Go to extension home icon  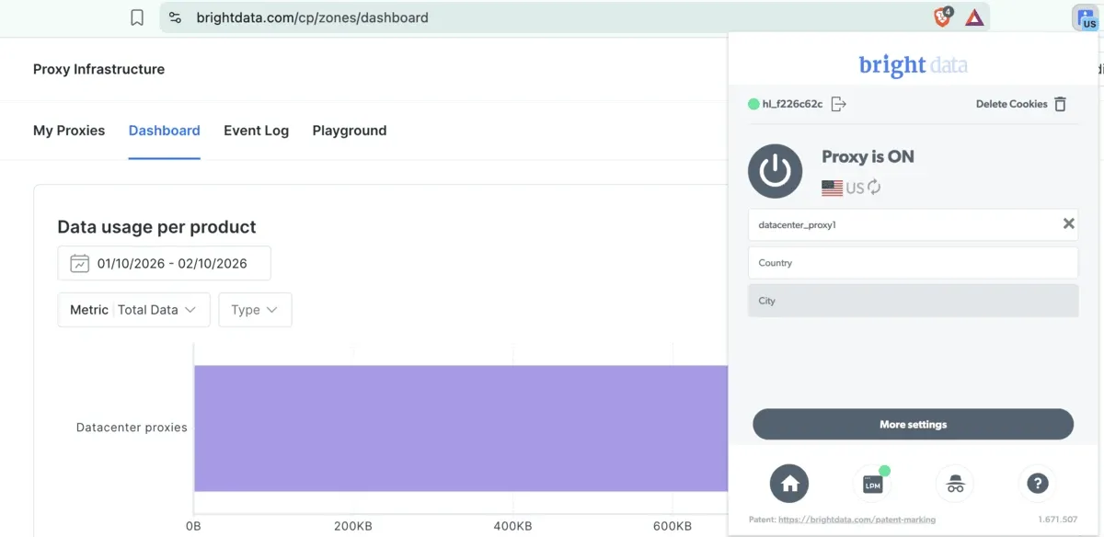[789, 483]
